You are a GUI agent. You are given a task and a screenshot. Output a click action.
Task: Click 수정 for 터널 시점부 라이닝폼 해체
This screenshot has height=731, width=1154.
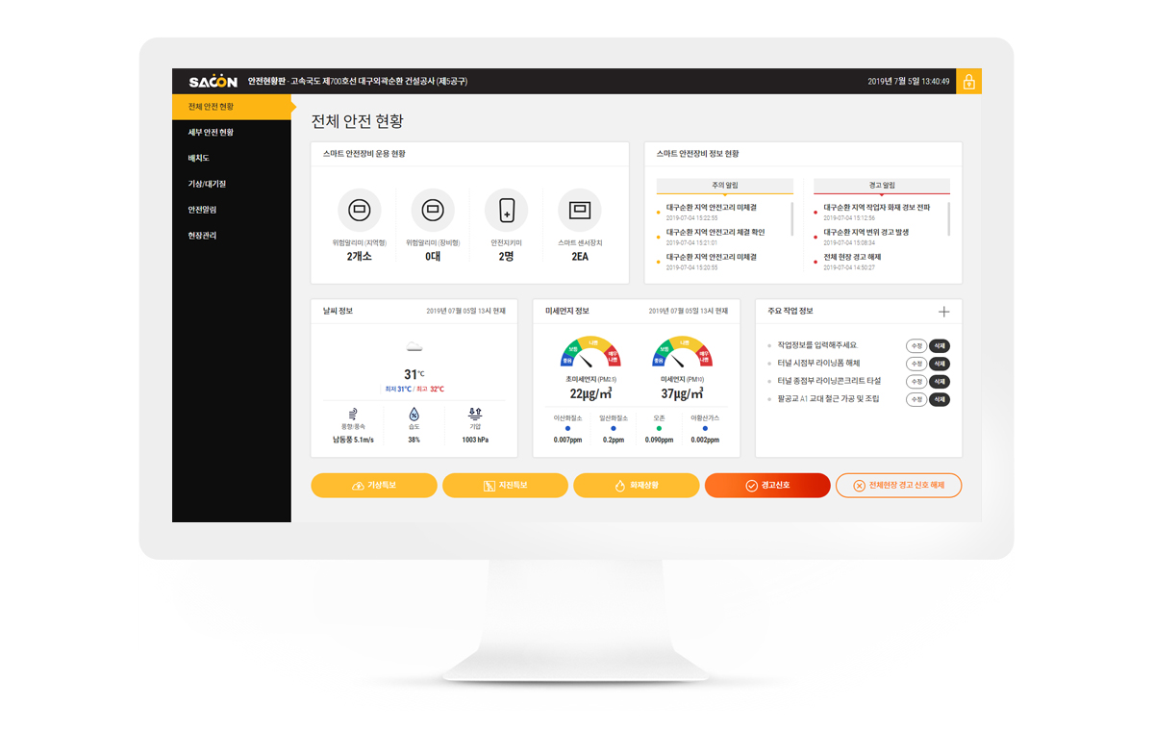coord(916,364)
